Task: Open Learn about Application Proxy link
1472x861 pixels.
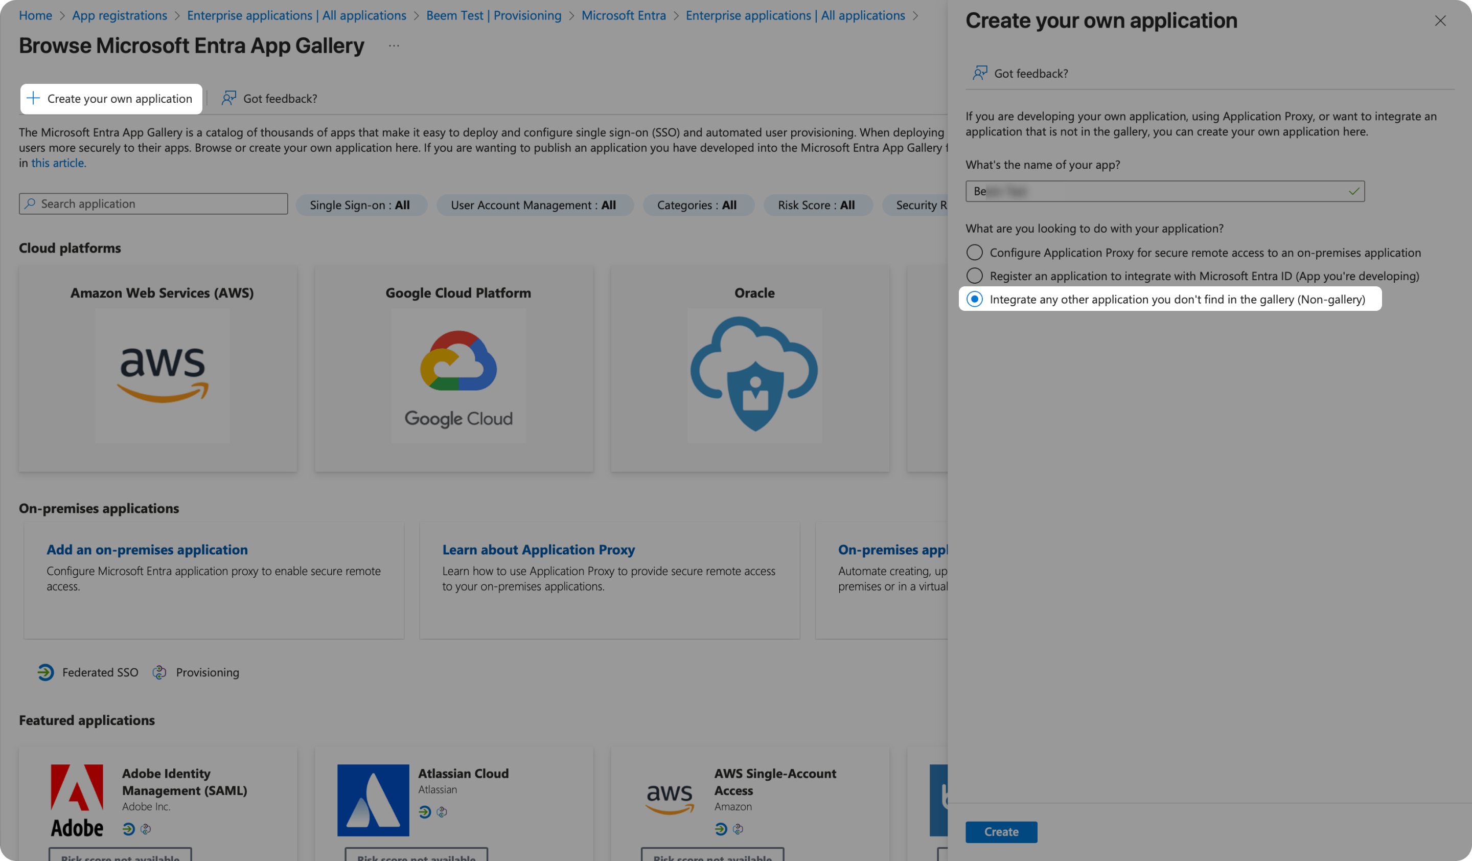Action: 539,550
